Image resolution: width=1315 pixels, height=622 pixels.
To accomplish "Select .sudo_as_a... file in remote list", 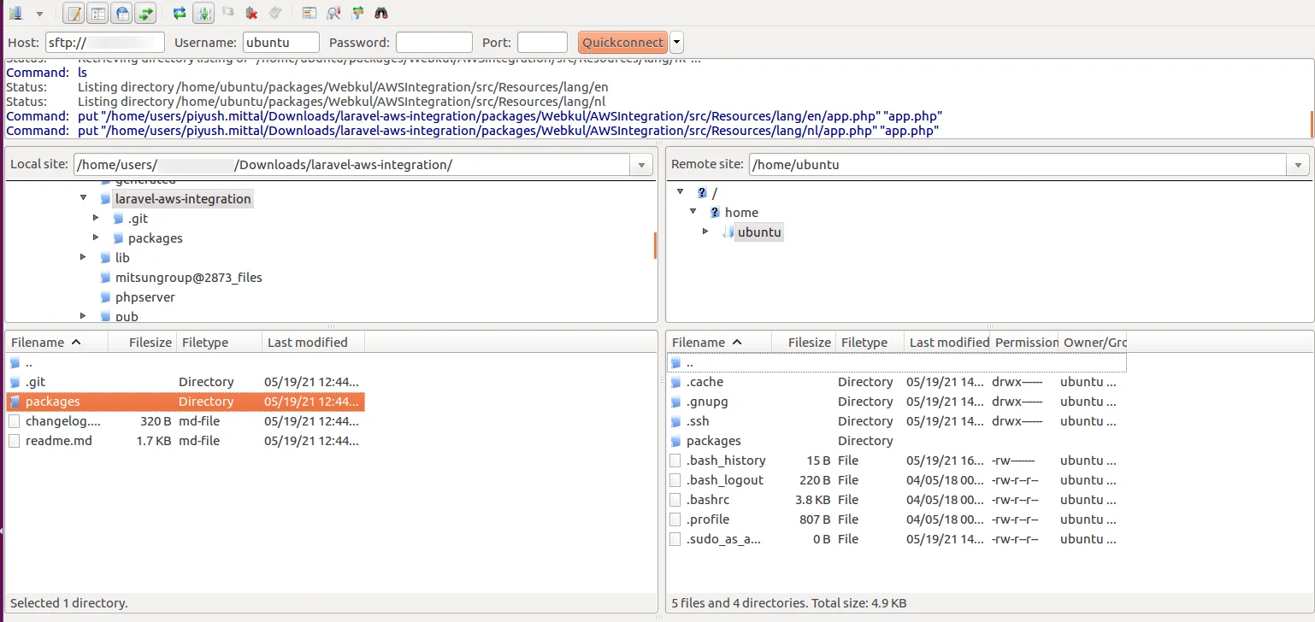I will point(897,539).
